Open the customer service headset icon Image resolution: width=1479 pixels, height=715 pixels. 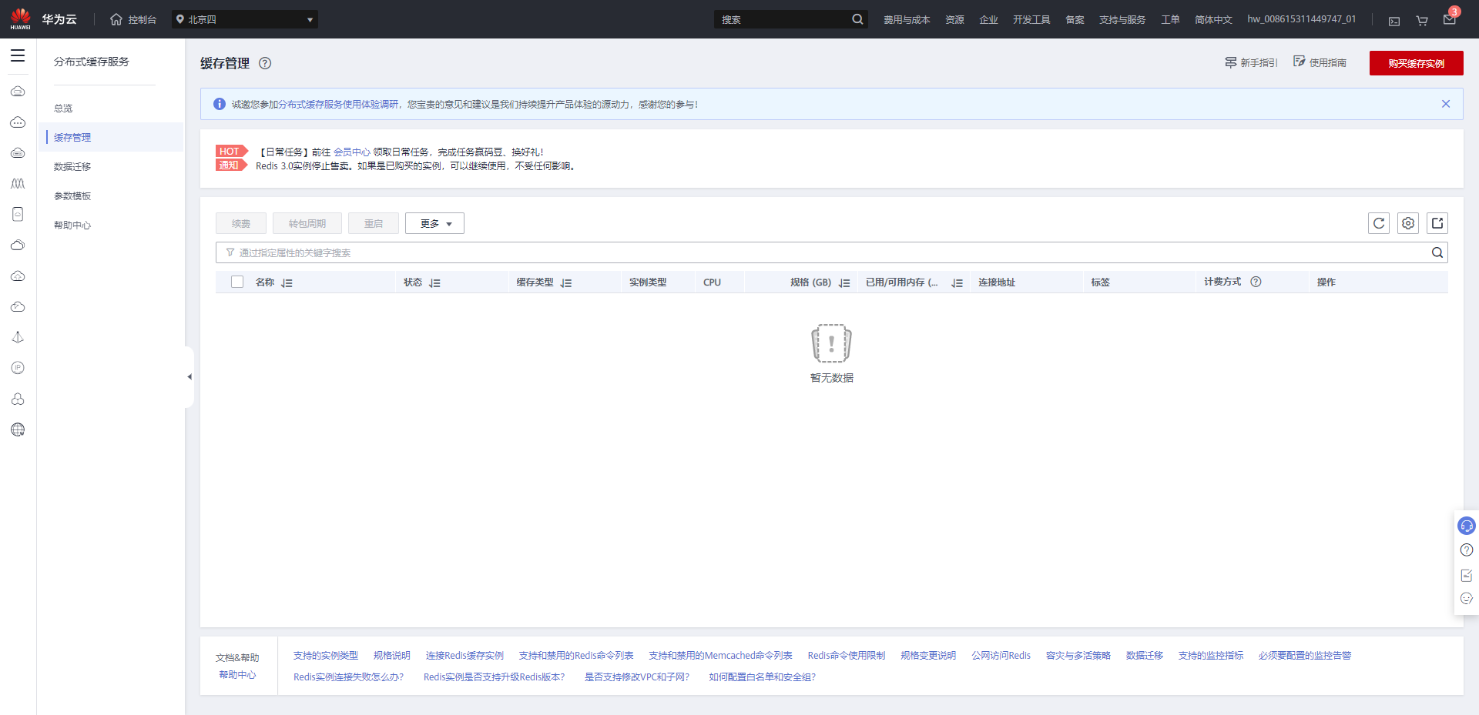pos(1467,526)
